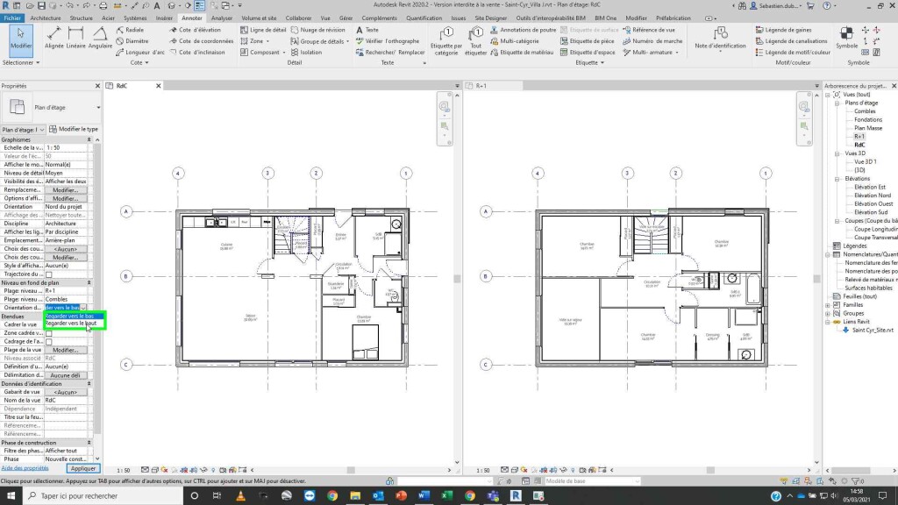Check the Zone cadrée visible checkbox
The height and width of the screenshot is (505, 898).
[x=49, y=333]
